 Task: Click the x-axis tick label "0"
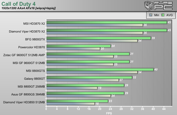tap(46, 109)
